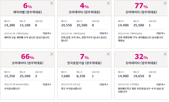The width and height of the screenshot is (169, 102).
Task: Open 더보기 on the 6% 레이저쎌 card
Action: (x=47, y=33)
